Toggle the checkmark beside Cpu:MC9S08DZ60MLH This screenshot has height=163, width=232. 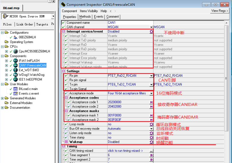click(x=11, y=51)
